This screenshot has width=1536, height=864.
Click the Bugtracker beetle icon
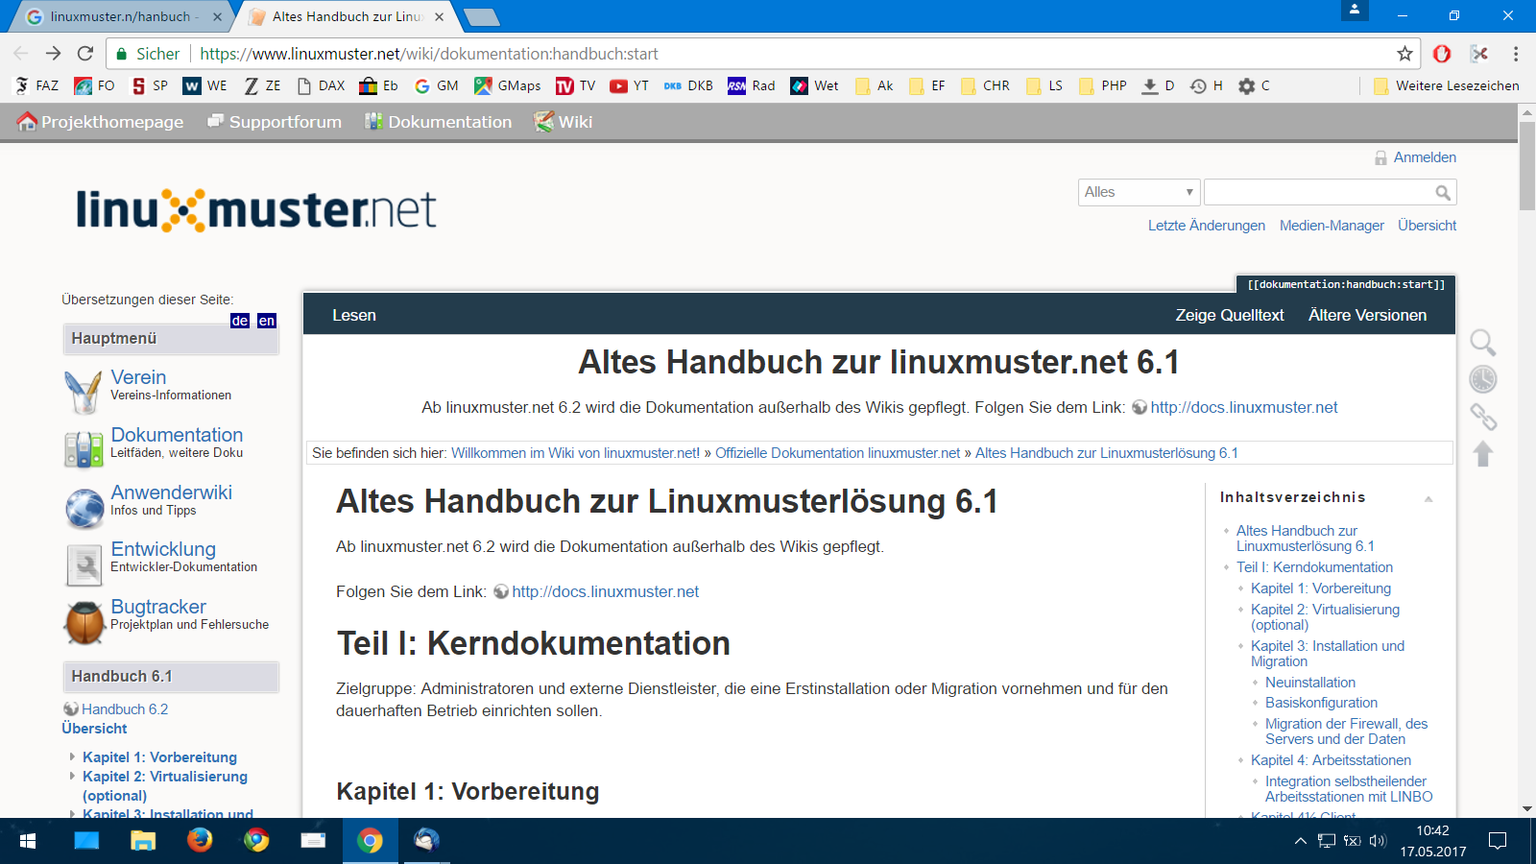point(84,622)
